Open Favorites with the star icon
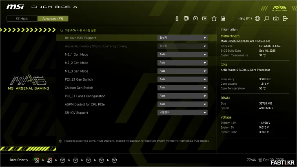 [x=214, y=19]
